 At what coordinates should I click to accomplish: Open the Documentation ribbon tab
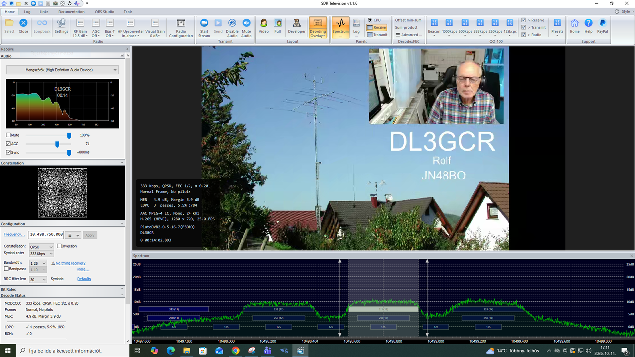71,11
